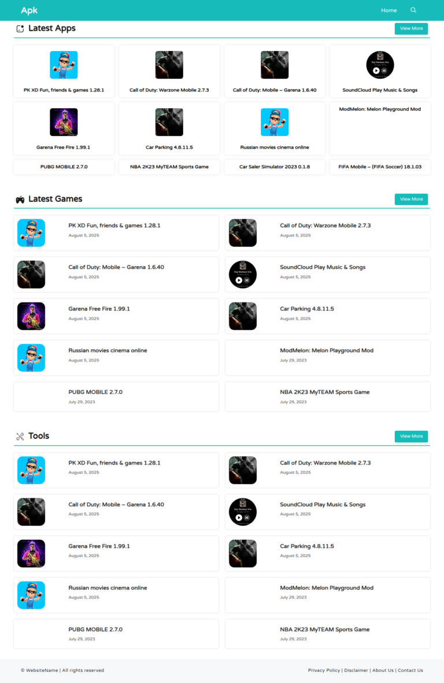Open FIFA Mobile 18.1.03 card
This screenshot has width=444, height=683.
click(x=380, y=167)
